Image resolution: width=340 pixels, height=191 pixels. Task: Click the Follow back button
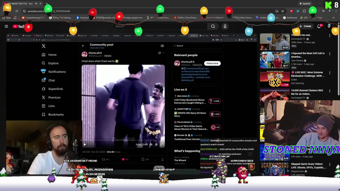coord(212,63)
